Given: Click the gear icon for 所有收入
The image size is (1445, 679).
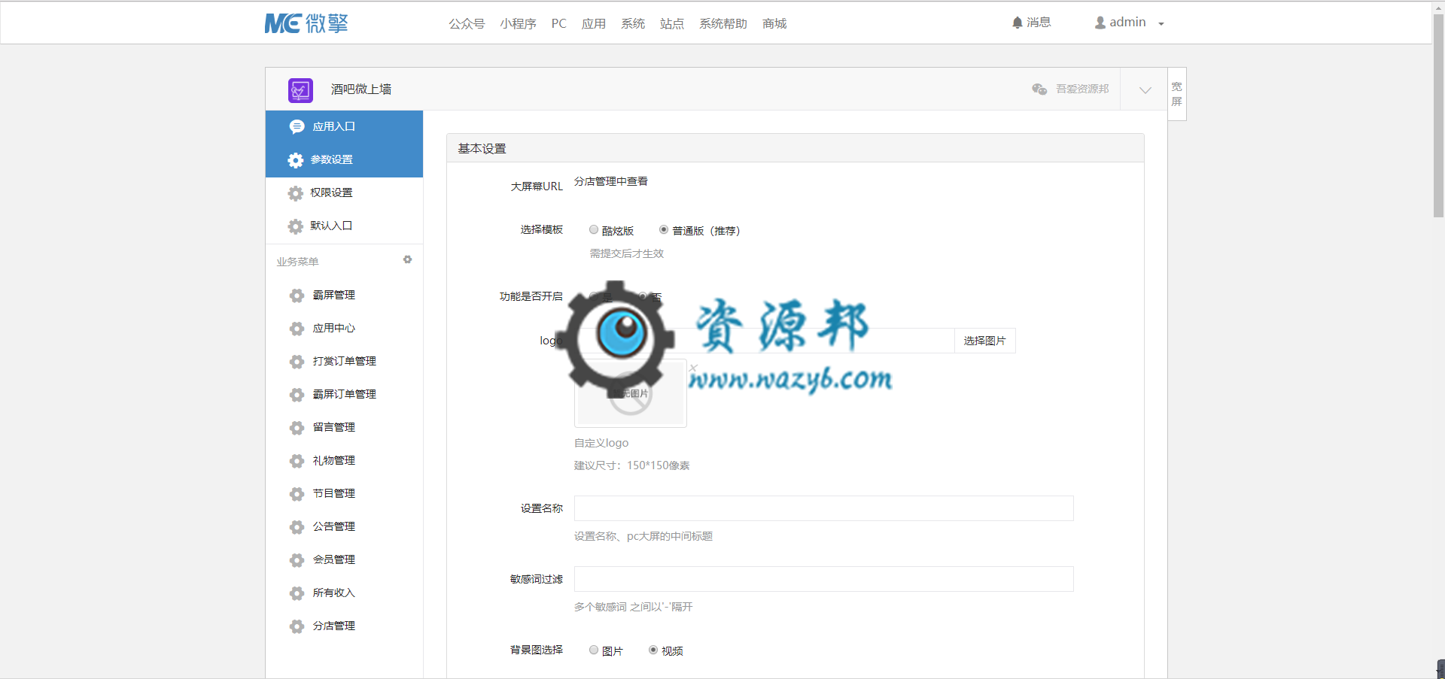Looking at the screenshot, I should (x=297, y=593).
